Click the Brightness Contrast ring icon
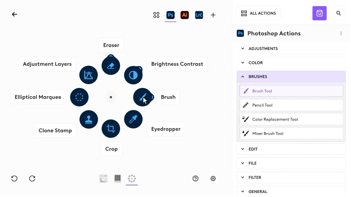The height and width of the screenshot is (197, 351). 133,75
